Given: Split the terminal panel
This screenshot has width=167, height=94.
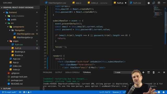Looking at the screenshot, I should [148, 72].
